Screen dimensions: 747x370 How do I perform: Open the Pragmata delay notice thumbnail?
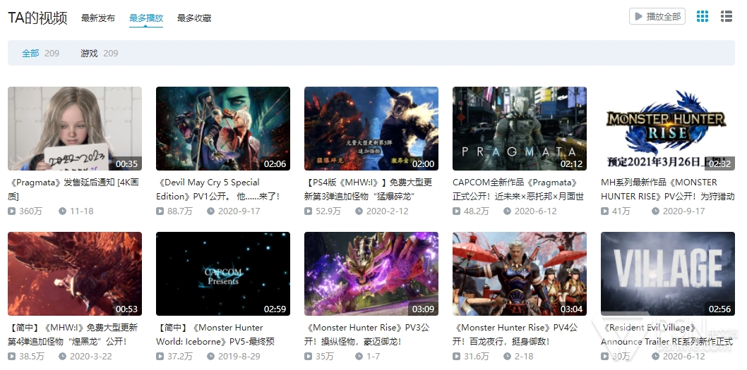[74, 128]
